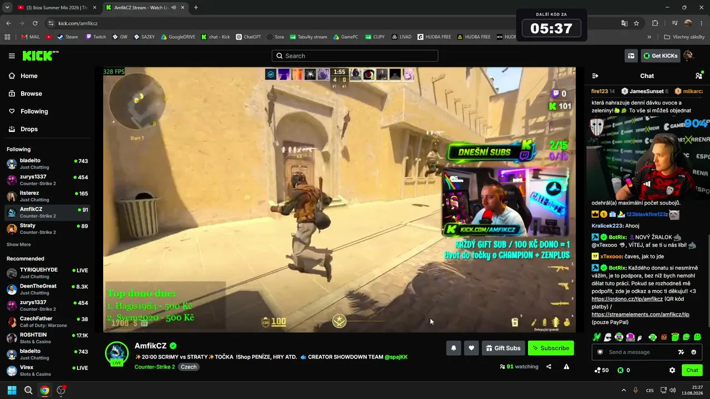This screenshot has width=710, height=399.
Task: Click the channel points icon showing 50
Action: pos(601,370)
